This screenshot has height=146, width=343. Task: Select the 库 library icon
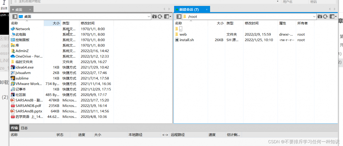(x=13, y=45)
